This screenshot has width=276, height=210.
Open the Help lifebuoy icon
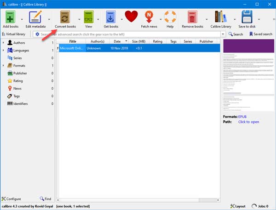pos(170,17)
